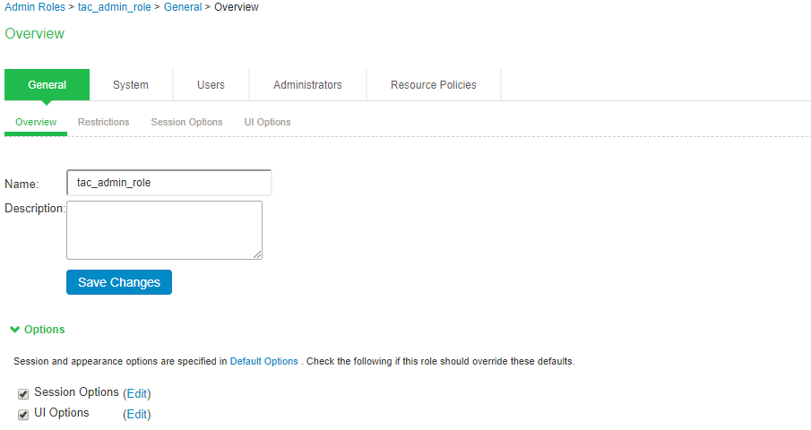
Task: Switch to the Users tab
Action: (211, 85)
